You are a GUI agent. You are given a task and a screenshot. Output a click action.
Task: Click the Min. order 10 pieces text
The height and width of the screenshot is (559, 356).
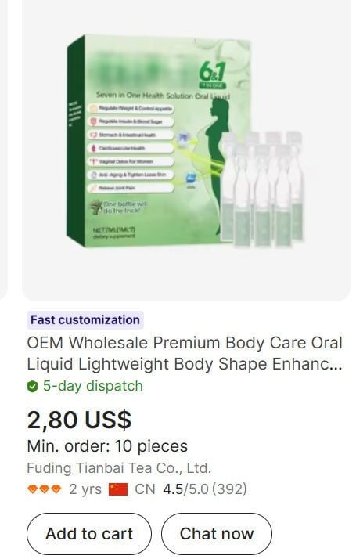pyautogui.click(x=107, y=446)
